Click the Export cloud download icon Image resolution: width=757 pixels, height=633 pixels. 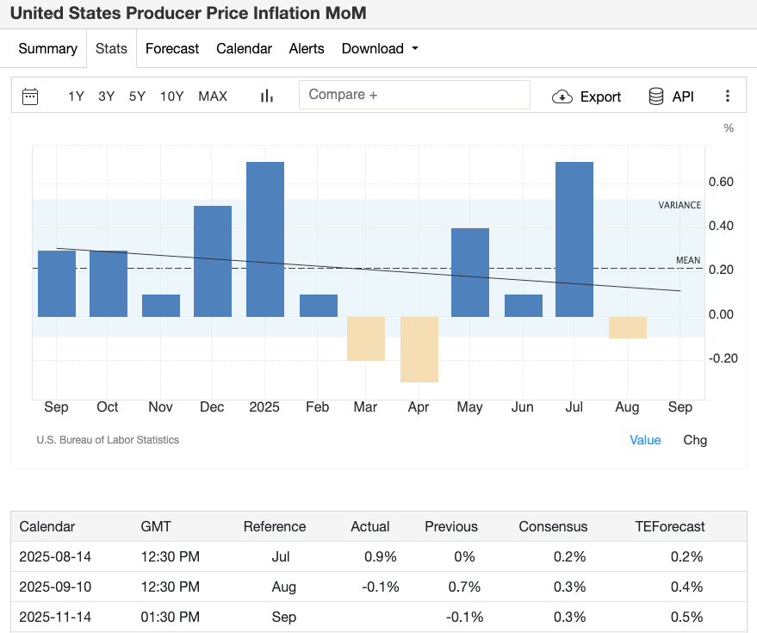pos(562,96)
